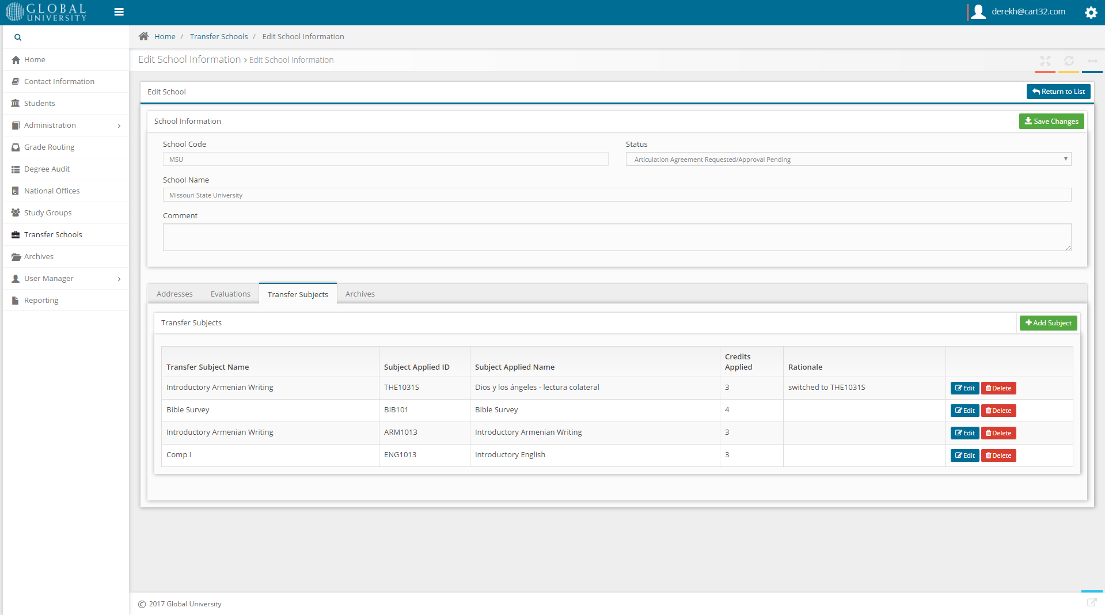Click the School Name field
Viewport: 1105px width, 615px height.
click(617, 195)
